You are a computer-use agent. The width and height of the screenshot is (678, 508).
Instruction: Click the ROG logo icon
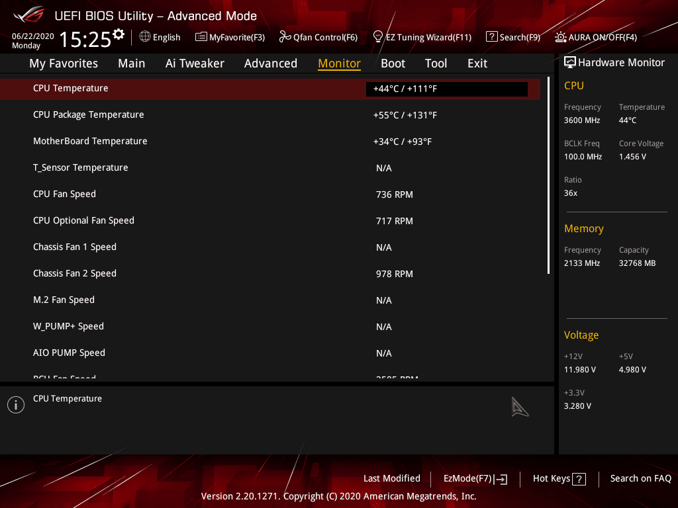tap(29, 15)
